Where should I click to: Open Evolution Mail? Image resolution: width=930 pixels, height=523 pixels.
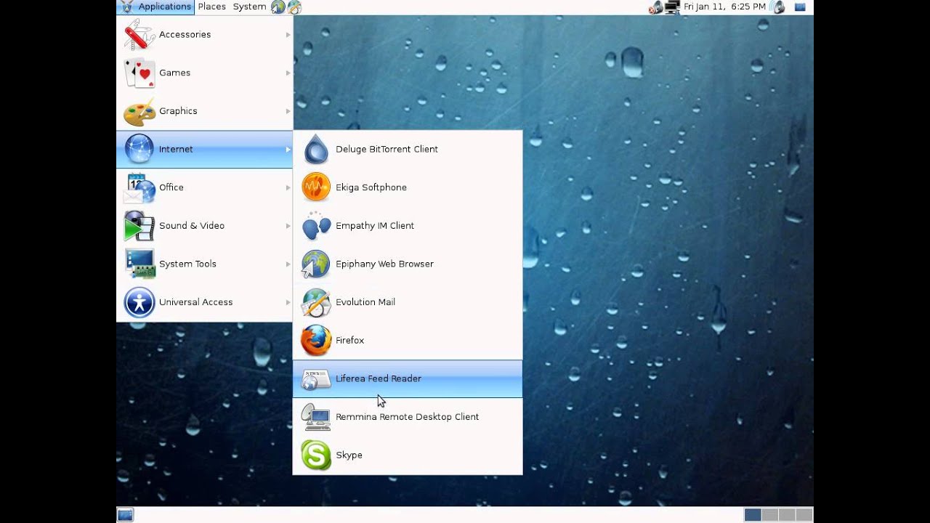(408, 302)
